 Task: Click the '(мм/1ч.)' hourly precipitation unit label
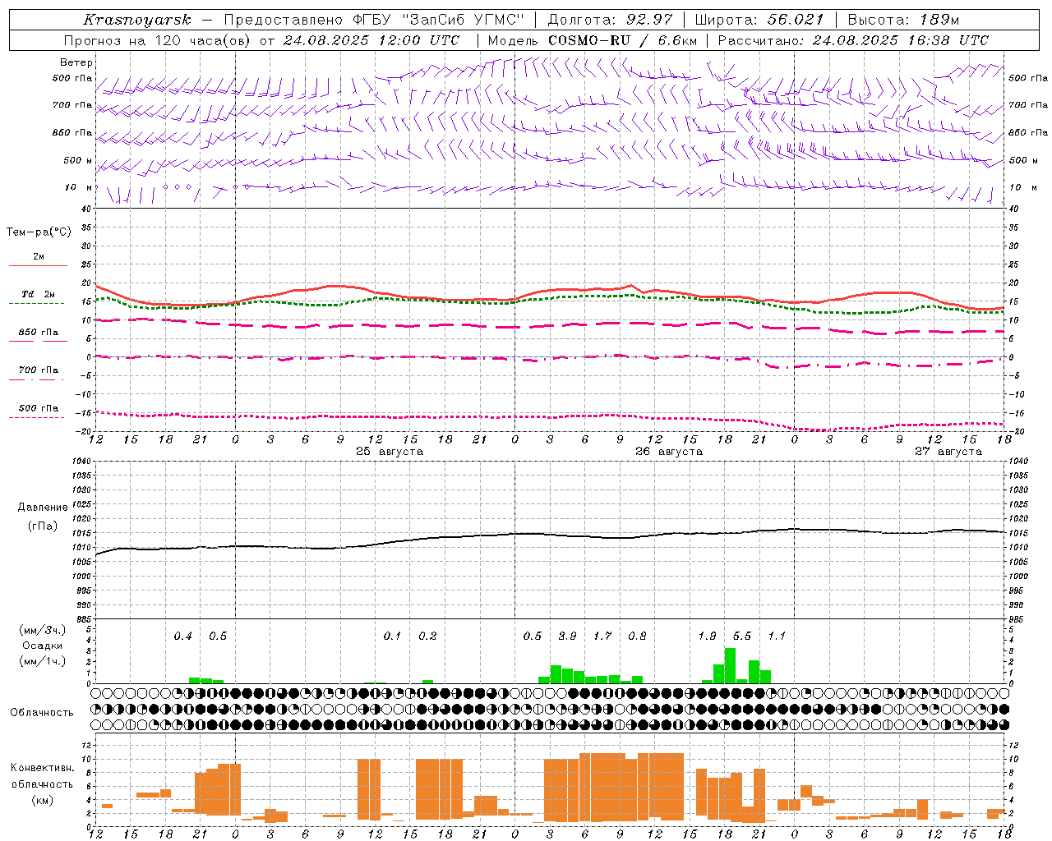point(43,661)
